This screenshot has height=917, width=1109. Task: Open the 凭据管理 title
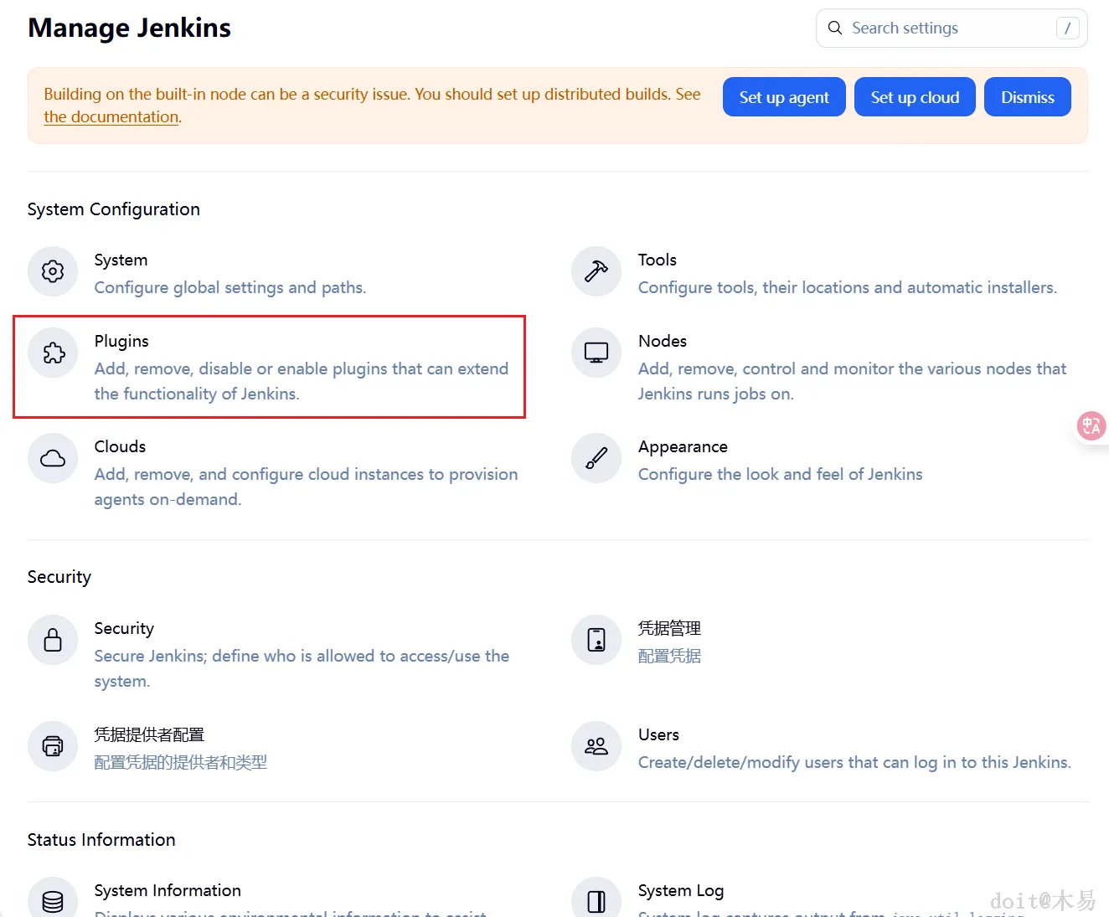pos(669,628)
